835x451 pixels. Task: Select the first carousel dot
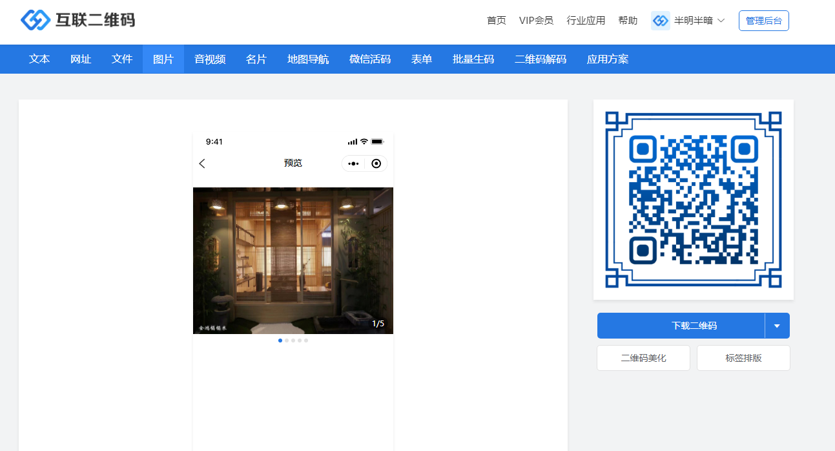click(x=280, y=340)
